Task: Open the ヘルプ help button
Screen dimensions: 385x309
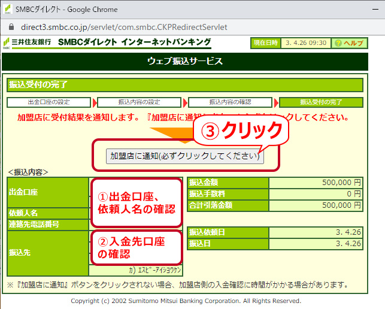Action: coord(349,43)
